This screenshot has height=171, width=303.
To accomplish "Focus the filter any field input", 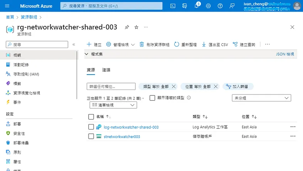I will click(111, 86).
